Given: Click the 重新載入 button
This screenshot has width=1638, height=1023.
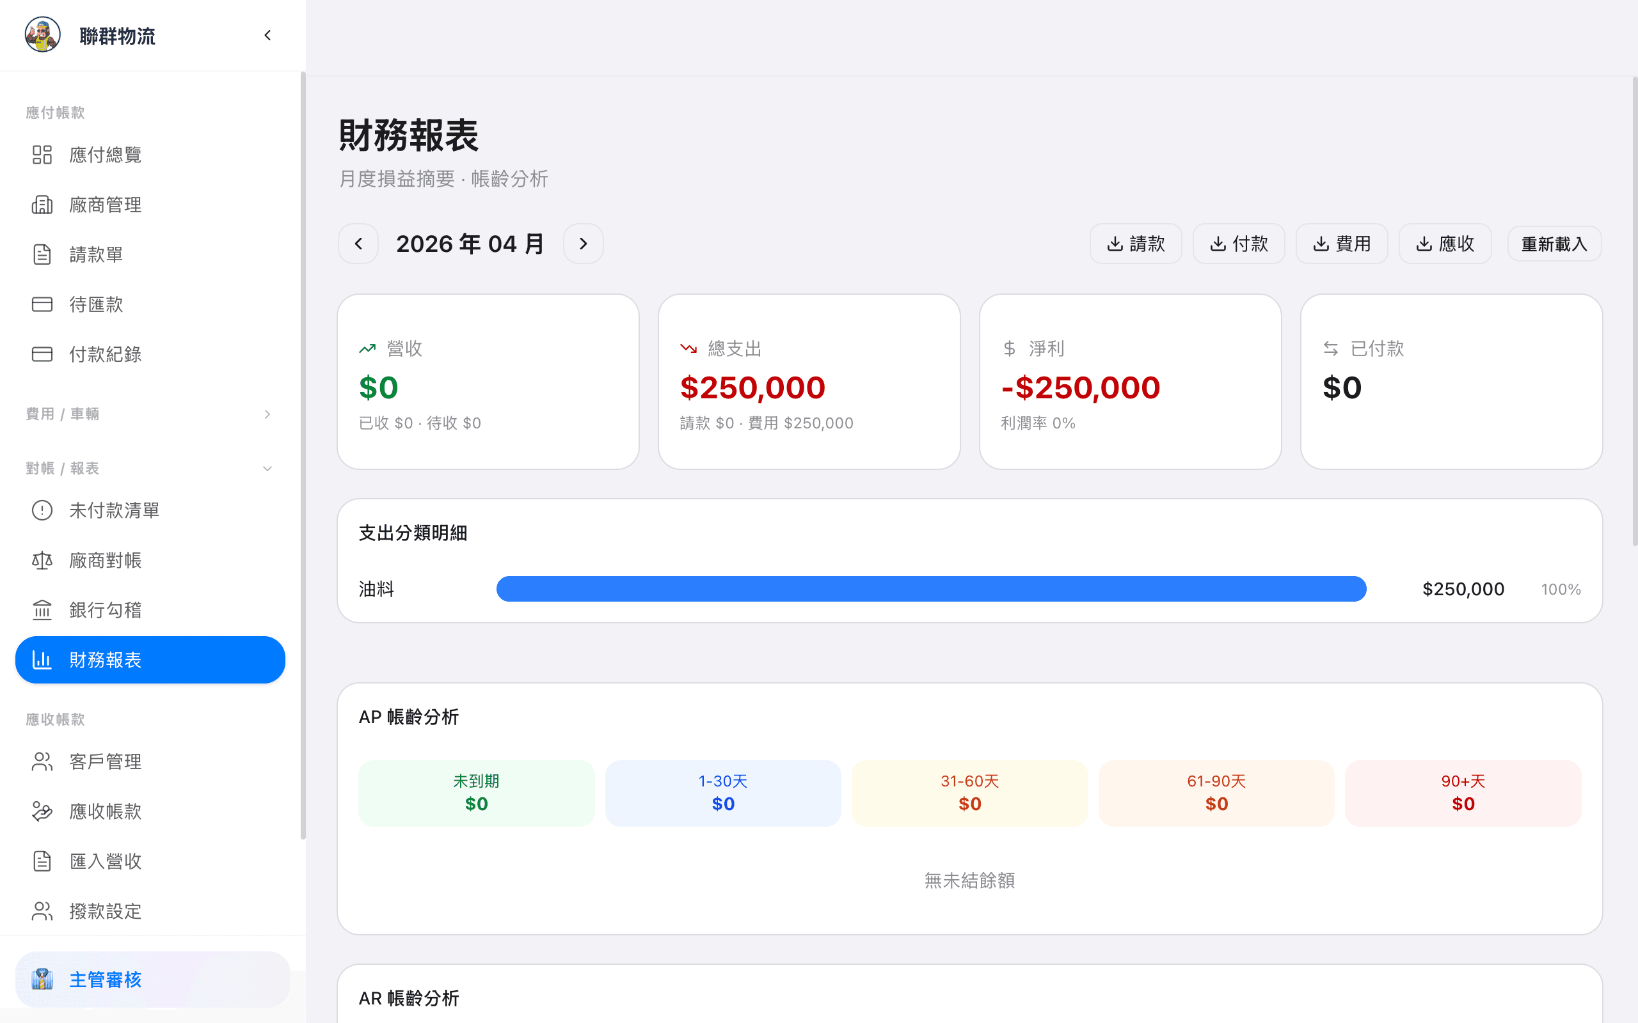Looking at the screenshot, I should [x=1554, y=244].
